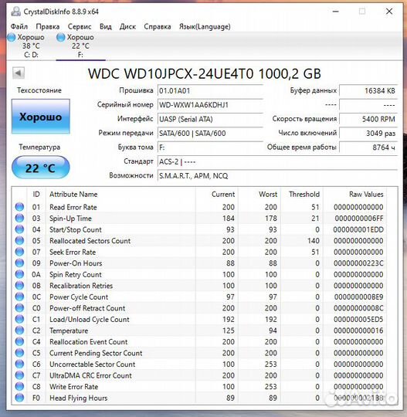
Task: Click the power on hours value 8764 ч
Action: tap(368, 147)
